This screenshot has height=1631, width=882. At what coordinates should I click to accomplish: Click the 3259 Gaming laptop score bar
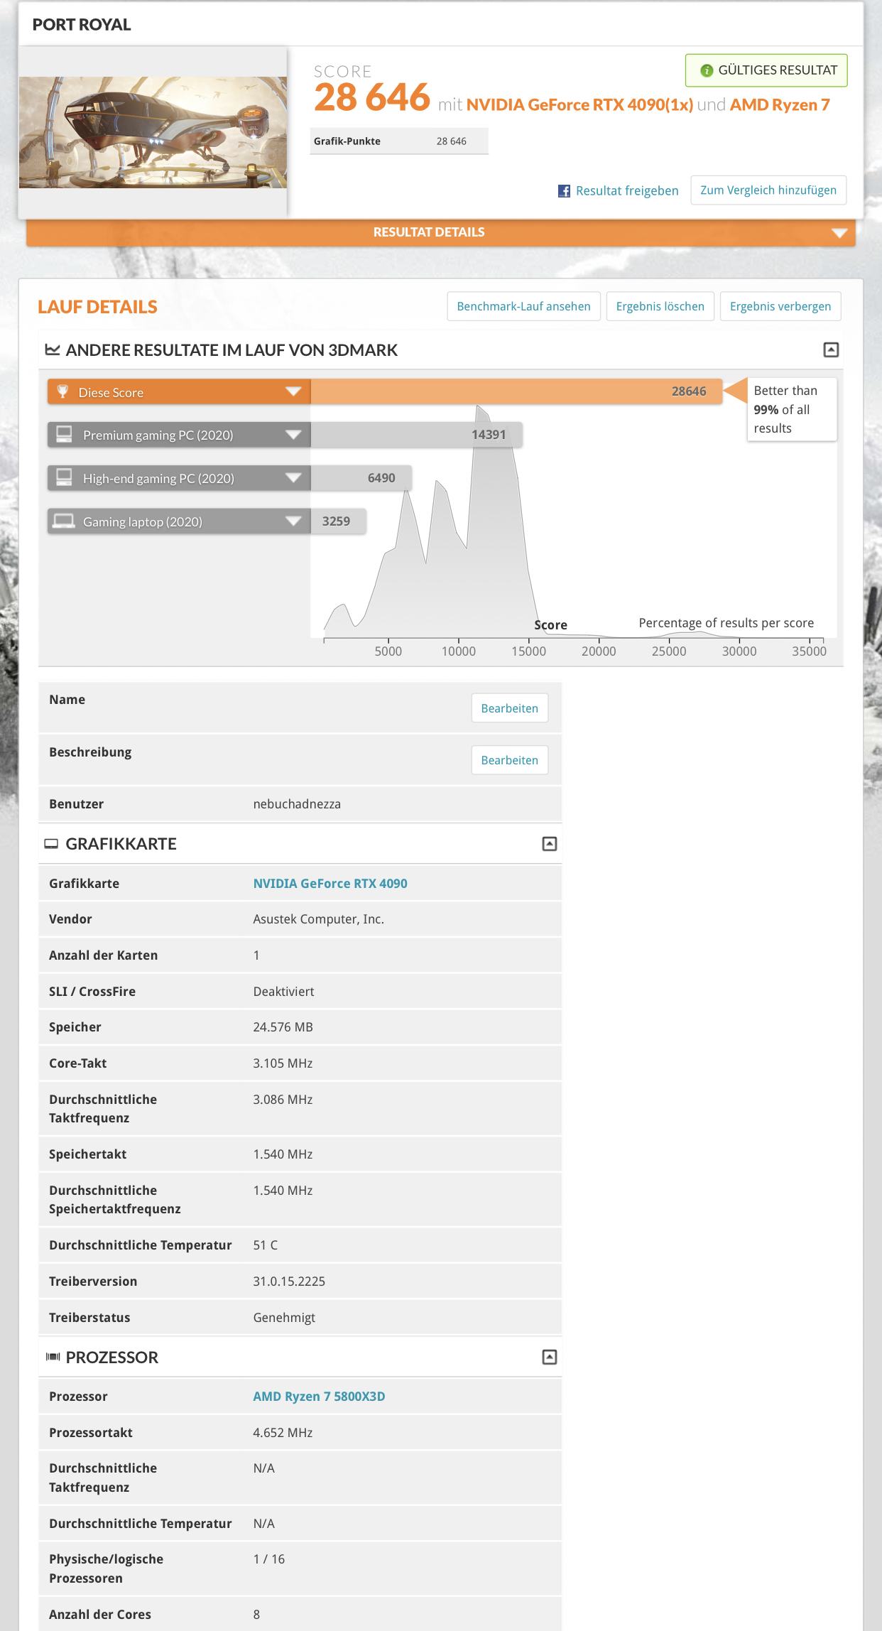pyautogui.click(x=338, y=521)
